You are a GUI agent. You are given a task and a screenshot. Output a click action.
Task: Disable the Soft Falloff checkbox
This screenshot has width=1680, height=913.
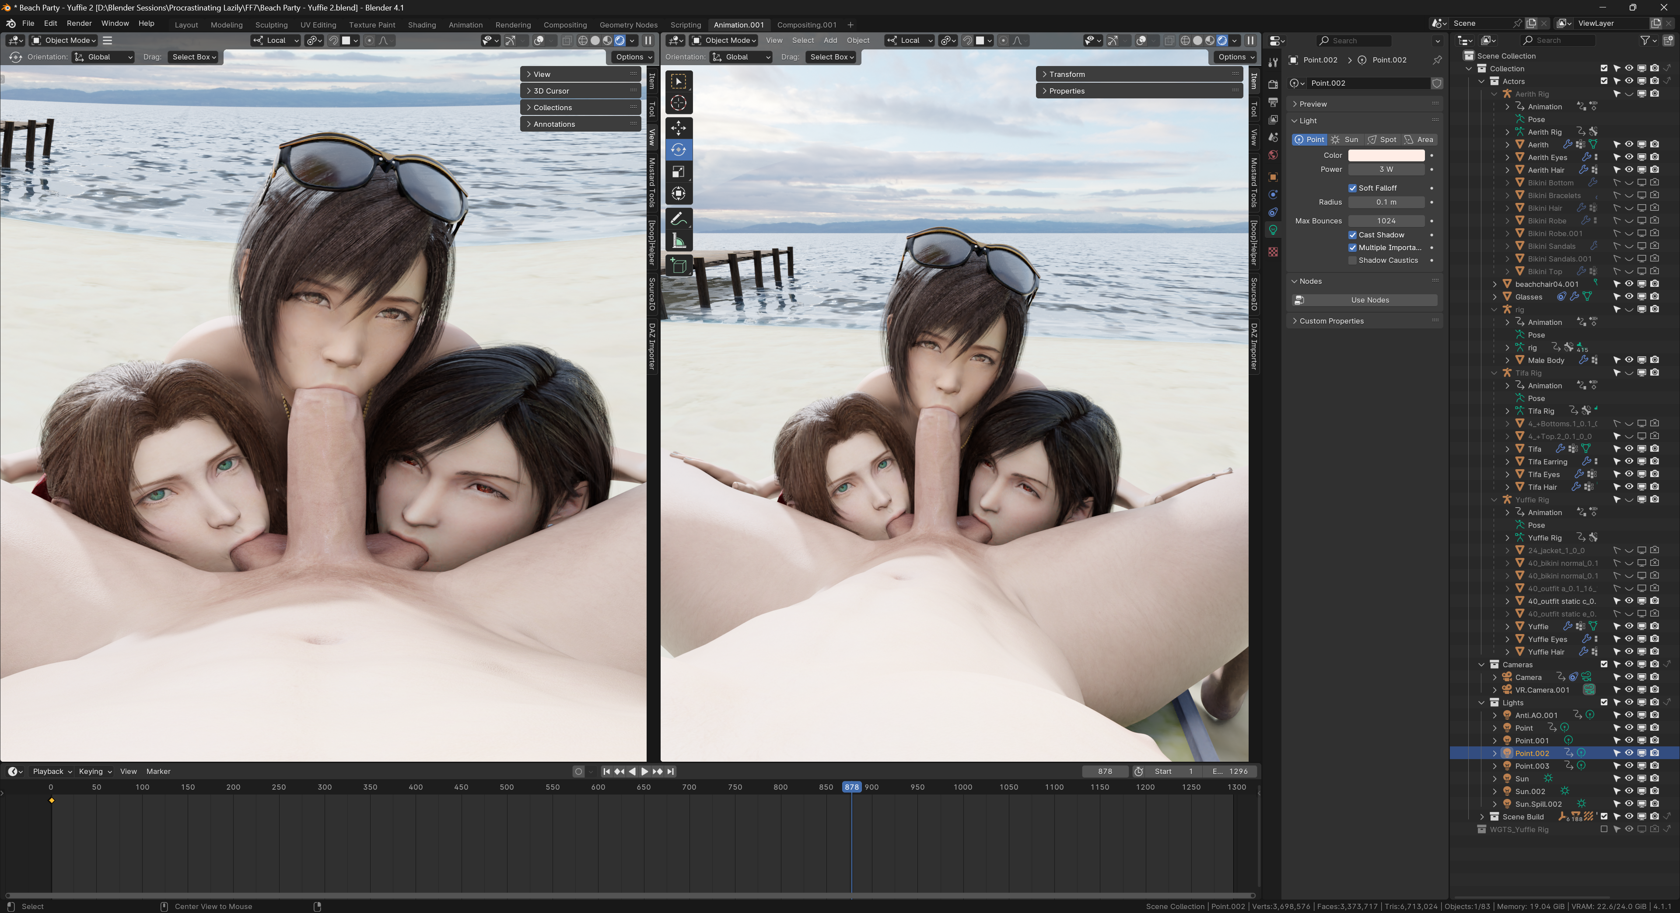tap(1353, 188)
